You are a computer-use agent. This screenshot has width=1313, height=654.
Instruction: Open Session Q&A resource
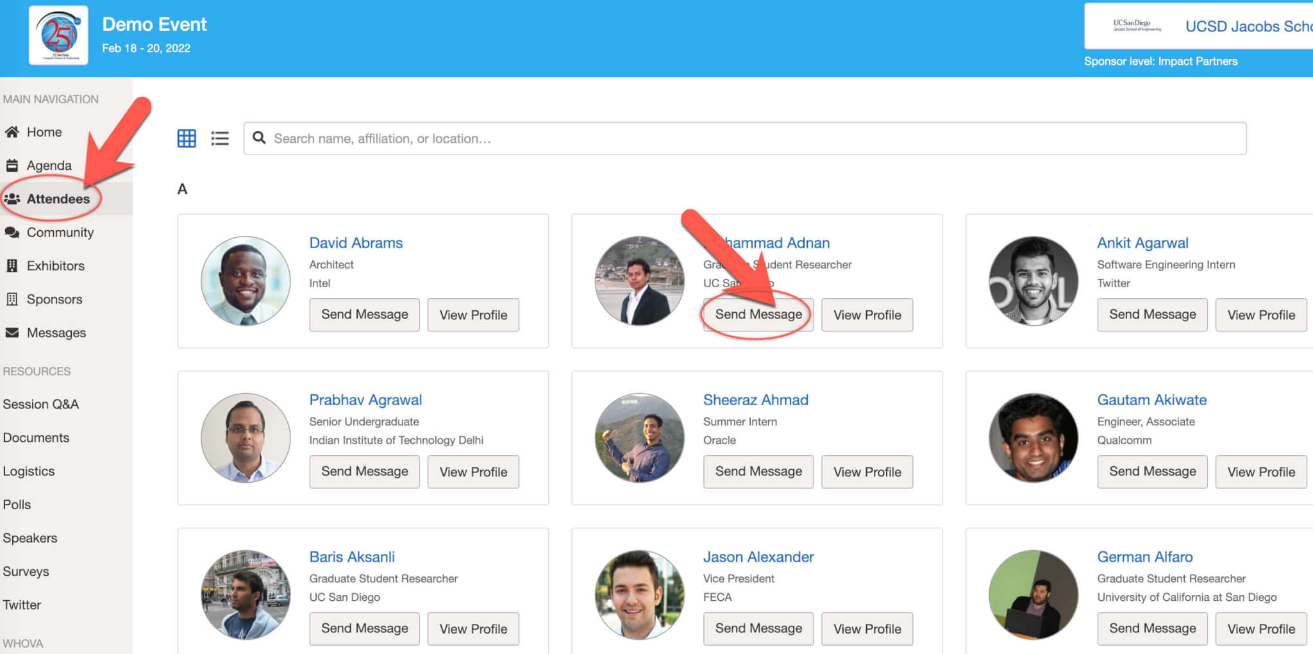[x=40, y=404]
